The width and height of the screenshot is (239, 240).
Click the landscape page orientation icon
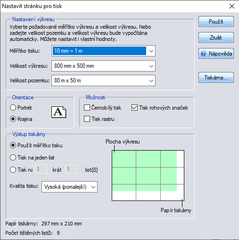59,112
